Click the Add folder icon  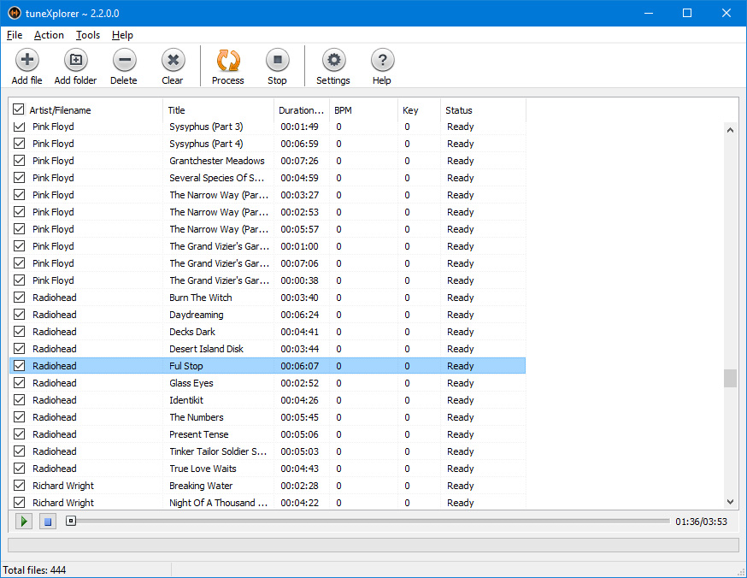point(75,61)
